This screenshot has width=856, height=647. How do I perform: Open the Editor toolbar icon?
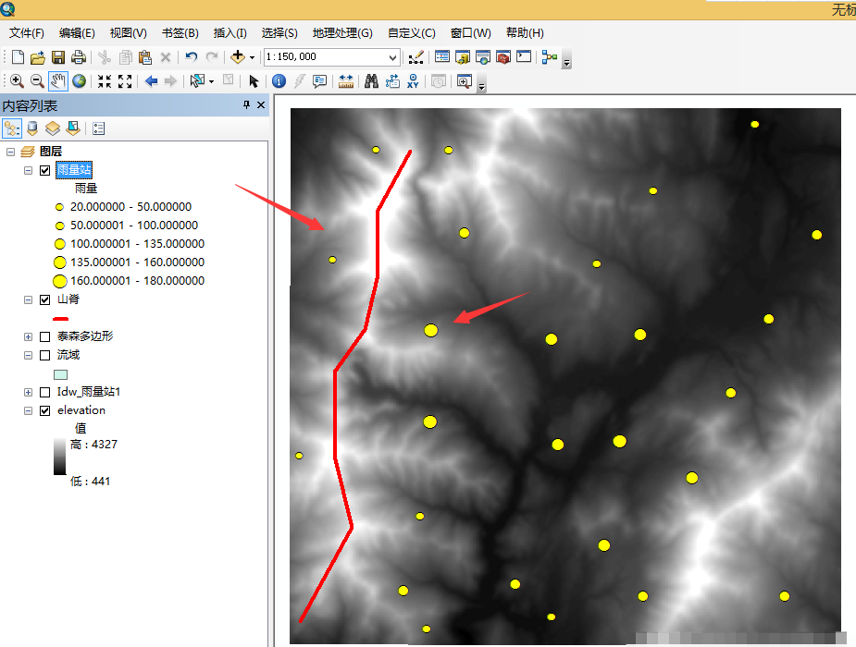tap(416, 56)
